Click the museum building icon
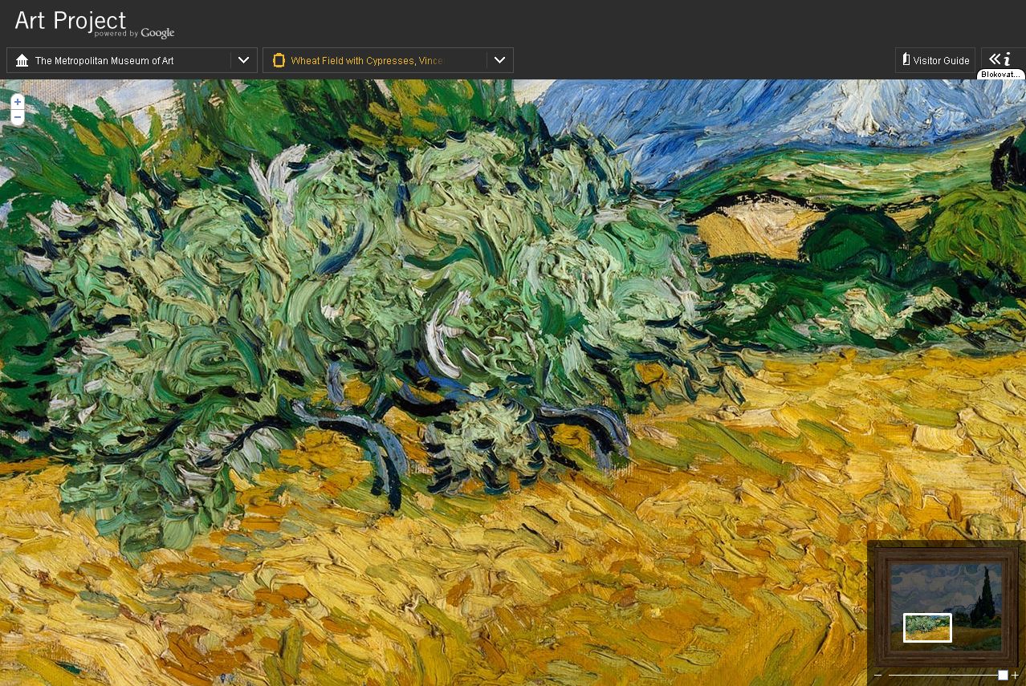Screen dimensions: 1026x686 22,61
